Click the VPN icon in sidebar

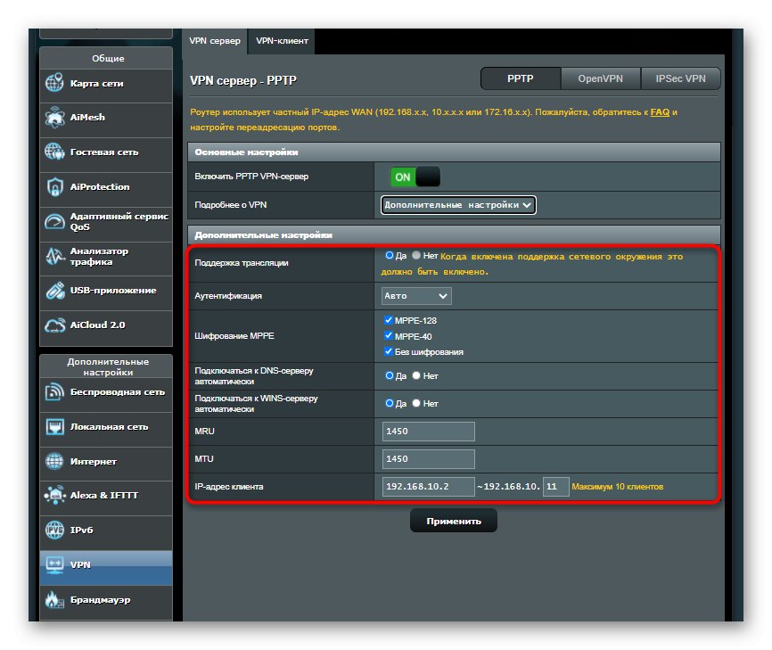[x=54, y=564]
